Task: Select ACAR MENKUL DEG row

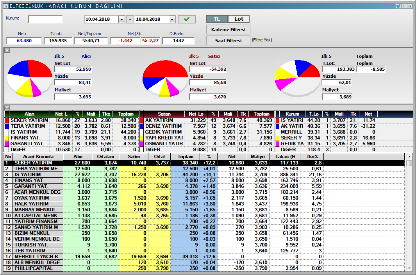Action: click(x=204, y=192)
